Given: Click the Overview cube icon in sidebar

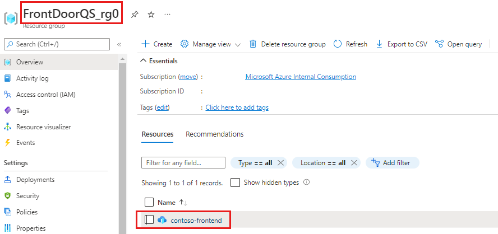Looking at the screenshot, I should point(8,62).
